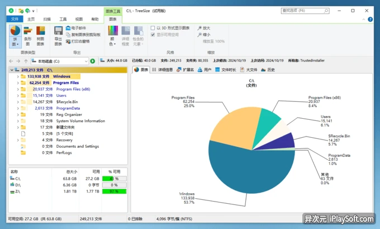The height and width of the screenshot is (229, 380).
Task: Switch to the History tab
Action: pos(268,69)
